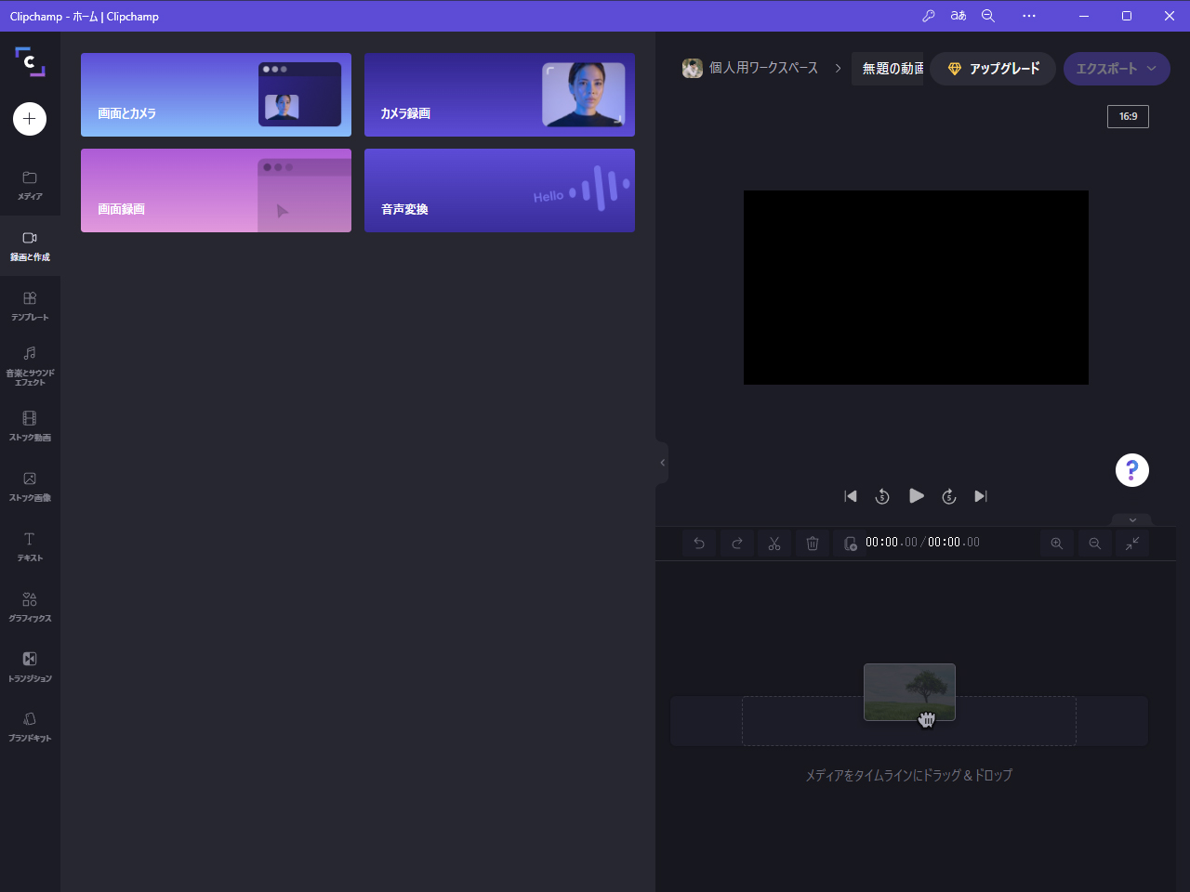The image size is (1190, 892).
Task: Click the key icon in the title bar
Action: pyautogui.click(x=929, y=16)
